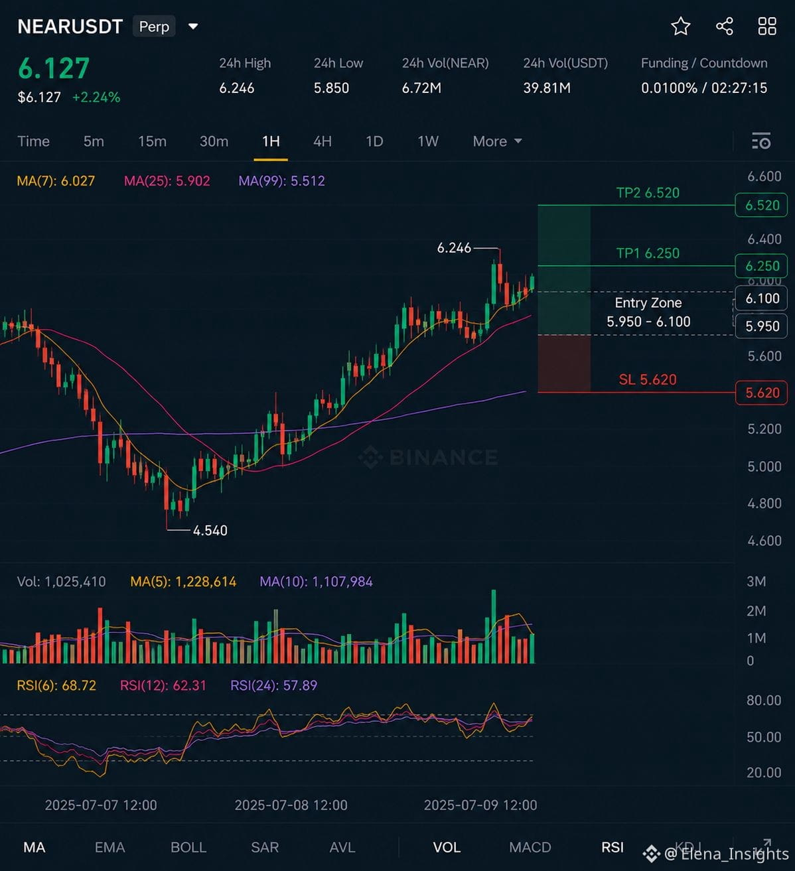Screen dimensions: 795x871
Task: Click the 24h High value 6.246
Action: click(x=237, y=88)
